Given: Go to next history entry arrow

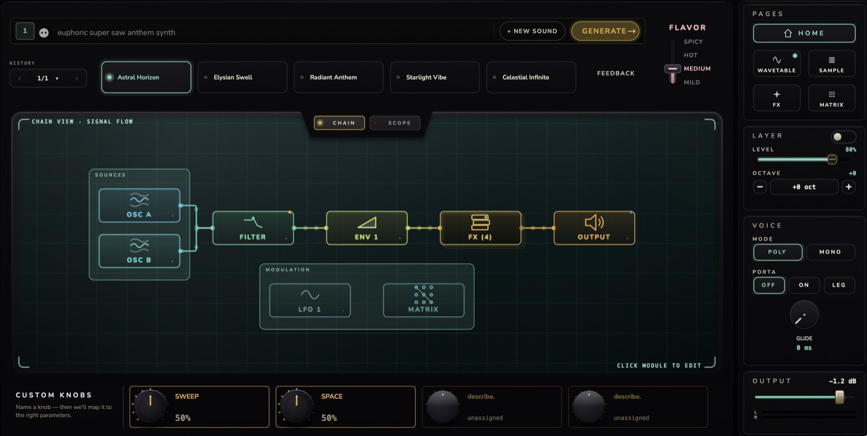Looking at the screenshot, I should point(77,79).
